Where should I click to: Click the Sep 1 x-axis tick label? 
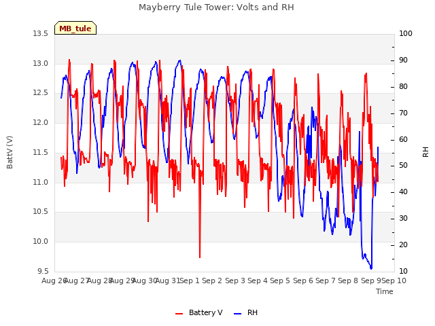(x=190, y=280)
